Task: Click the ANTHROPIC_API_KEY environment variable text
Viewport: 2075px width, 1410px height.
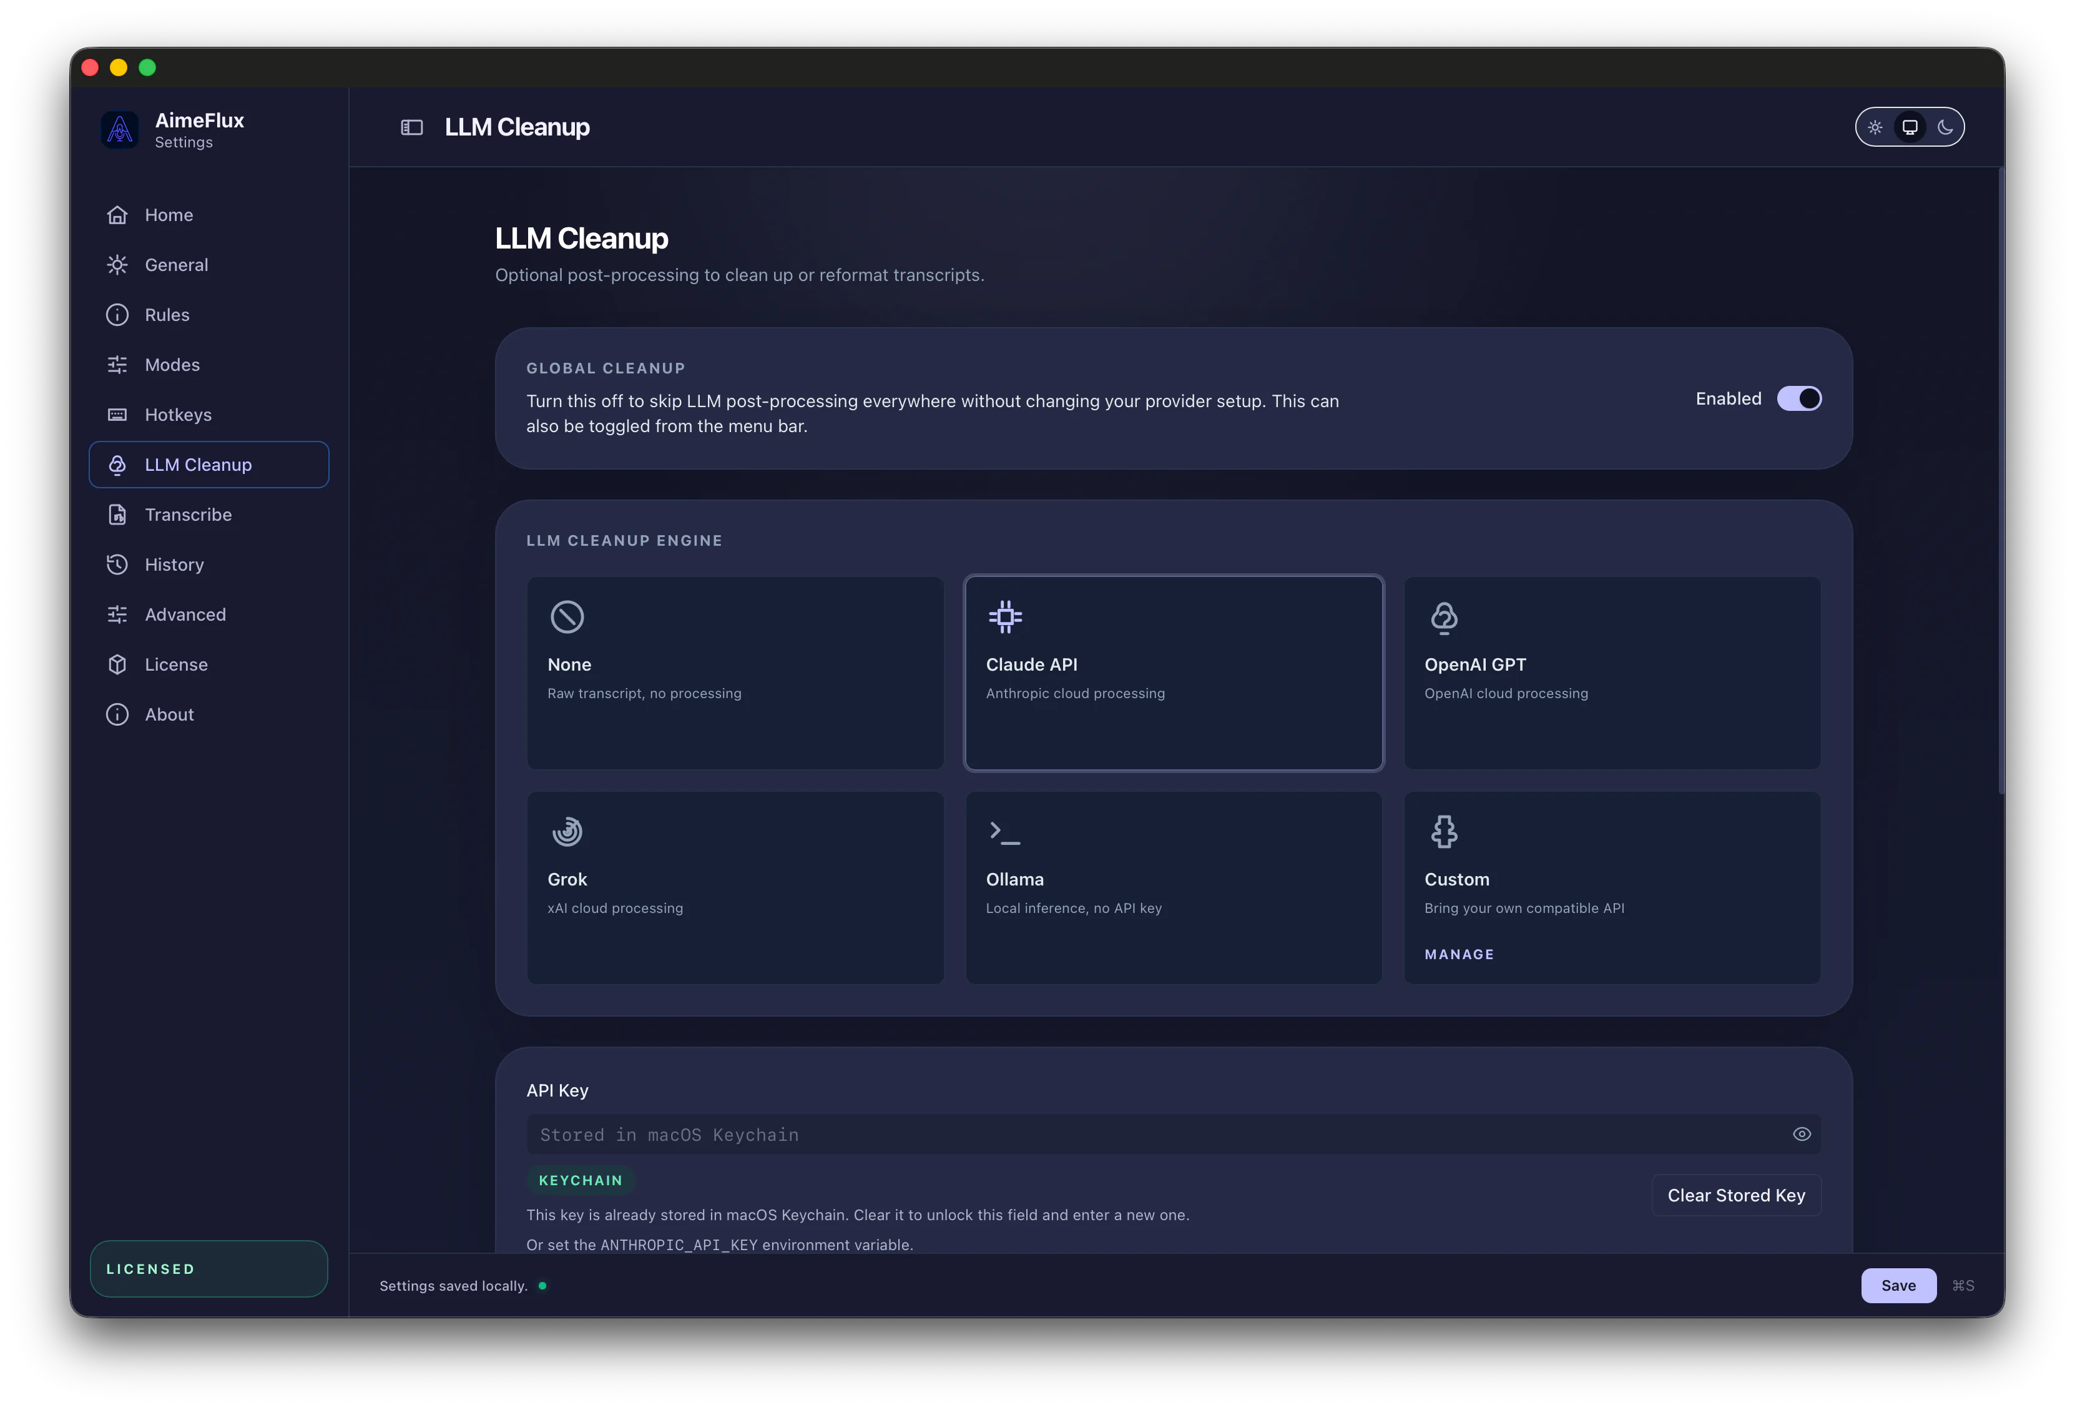Action: [679, 1246]
